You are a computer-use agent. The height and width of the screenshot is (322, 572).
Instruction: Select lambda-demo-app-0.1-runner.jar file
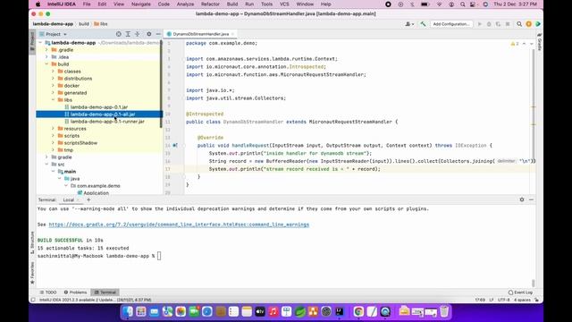point(107,122)
